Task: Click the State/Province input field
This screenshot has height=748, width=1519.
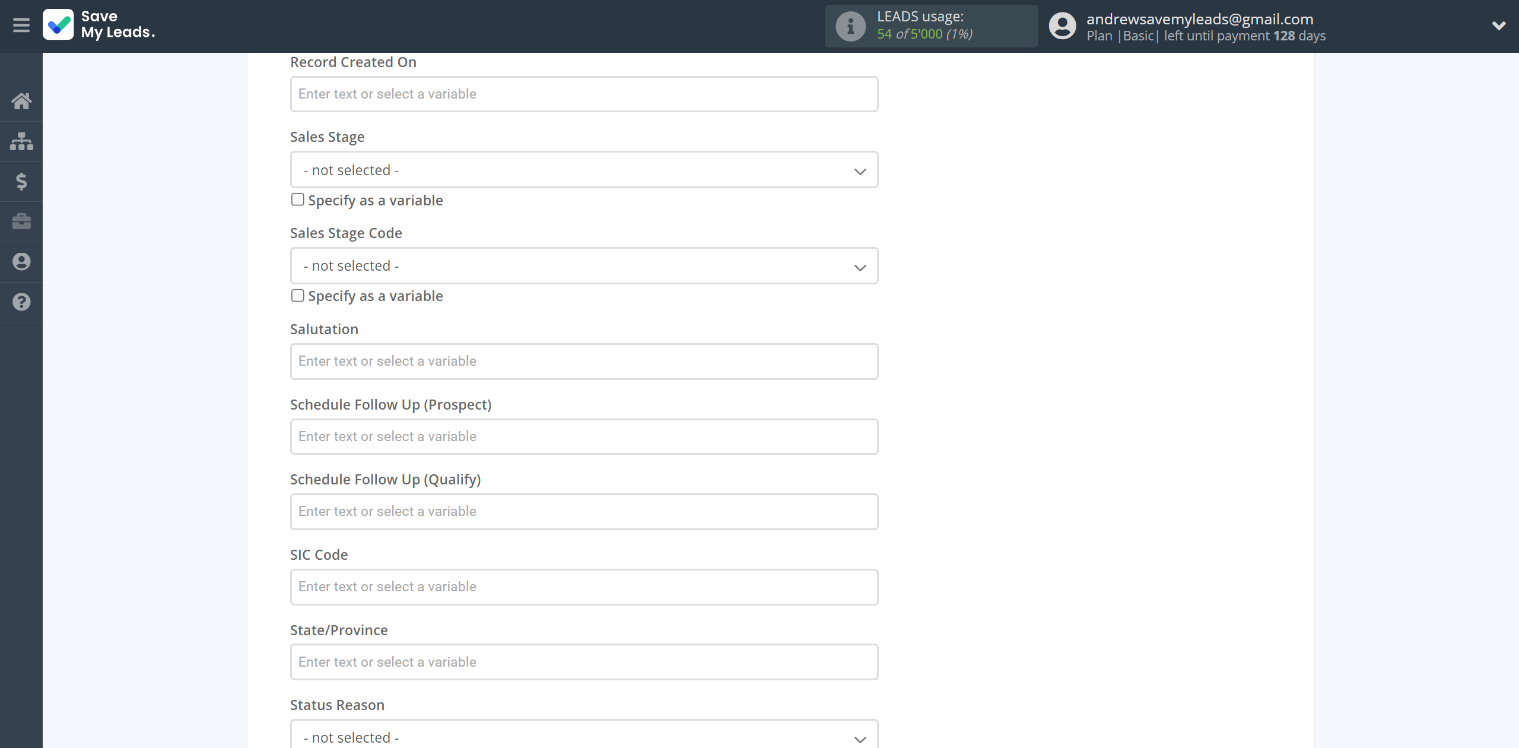Action: (x=583, y=662)
